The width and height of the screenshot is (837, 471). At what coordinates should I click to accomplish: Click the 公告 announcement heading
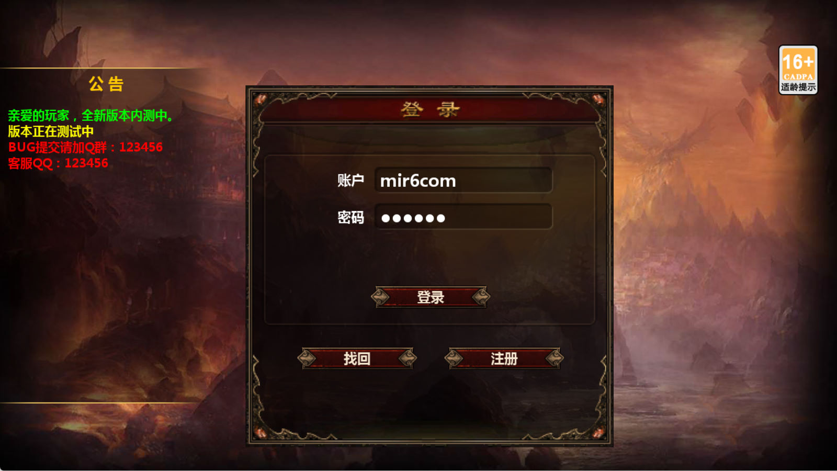106,84
